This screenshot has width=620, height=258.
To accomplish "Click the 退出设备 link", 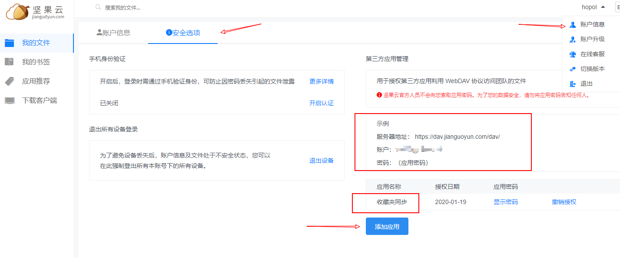I will point(322,161).
